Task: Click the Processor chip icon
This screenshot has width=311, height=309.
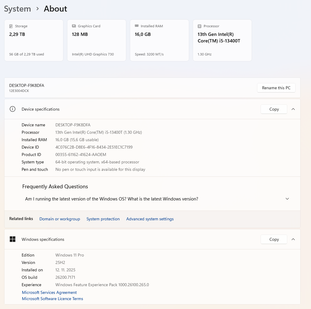Action: tap(200, 26)
